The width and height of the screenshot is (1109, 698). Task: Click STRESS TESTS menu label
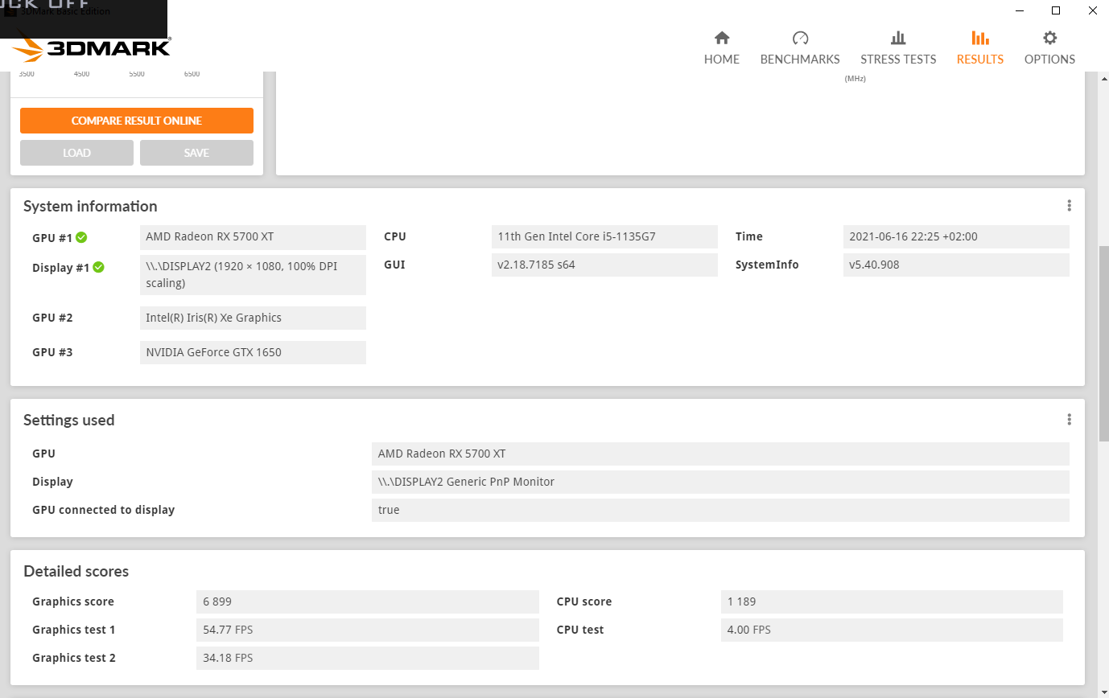[x=898, y=60]
